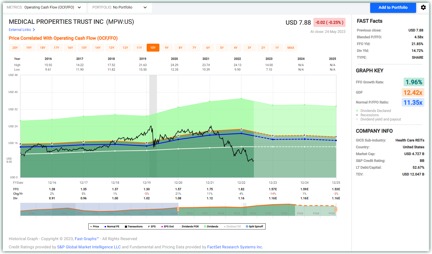Open the Metrics Operating Cash Flow dropdown
The width and height of the screenshot is (432, 254).
click(x=44, y=7)
